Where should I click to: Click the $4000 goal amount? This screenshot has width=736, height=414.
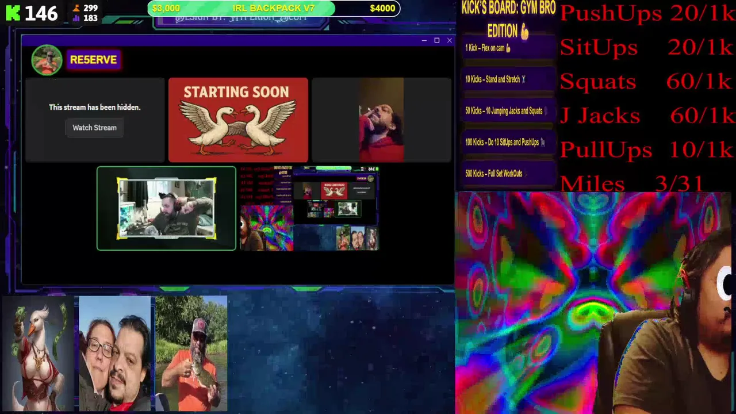(382, 8)
